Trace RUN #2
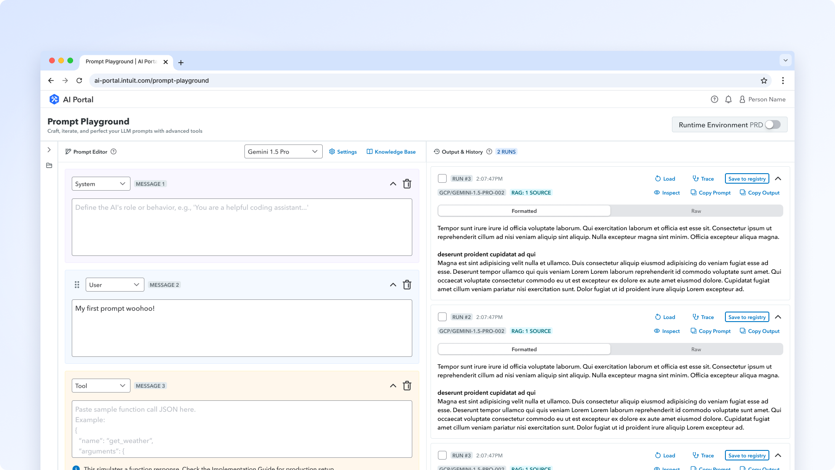Image resolution: width=835 pixels, height=470 pixels. click(703, 317)
